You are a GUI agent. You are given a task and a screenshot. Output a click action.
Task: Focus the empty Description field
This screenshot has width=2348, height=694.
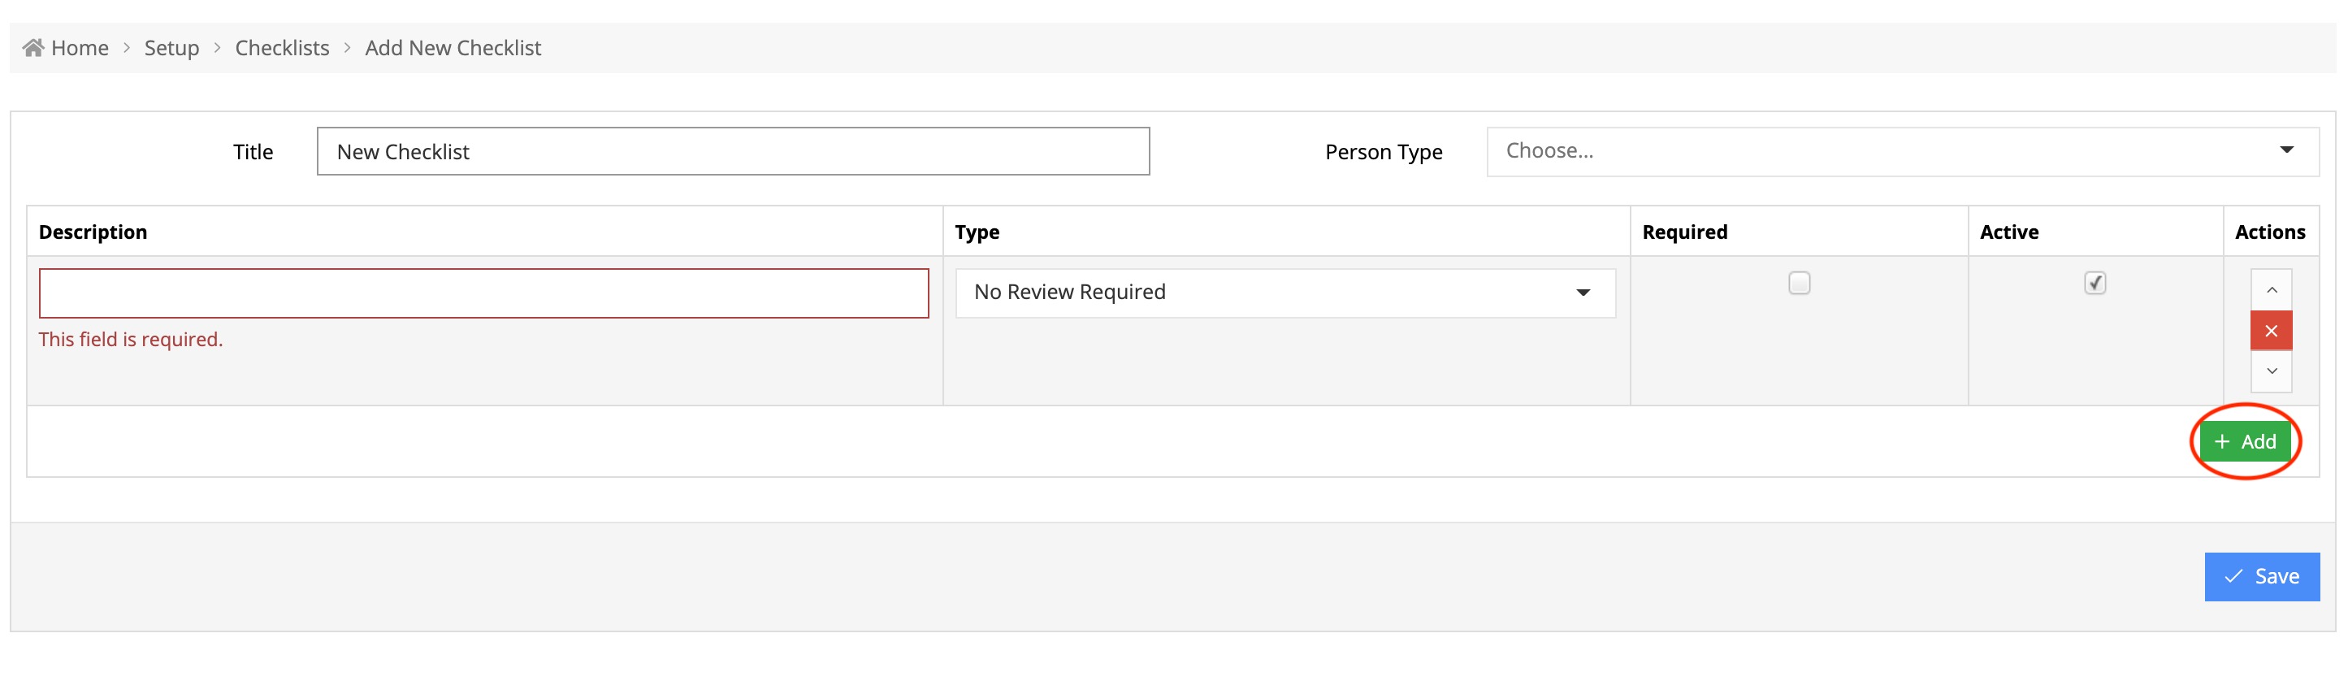coord(483,293)
